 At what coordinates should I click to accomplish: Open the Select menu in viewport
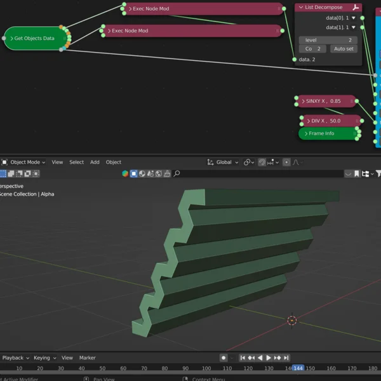coord(76,162)
